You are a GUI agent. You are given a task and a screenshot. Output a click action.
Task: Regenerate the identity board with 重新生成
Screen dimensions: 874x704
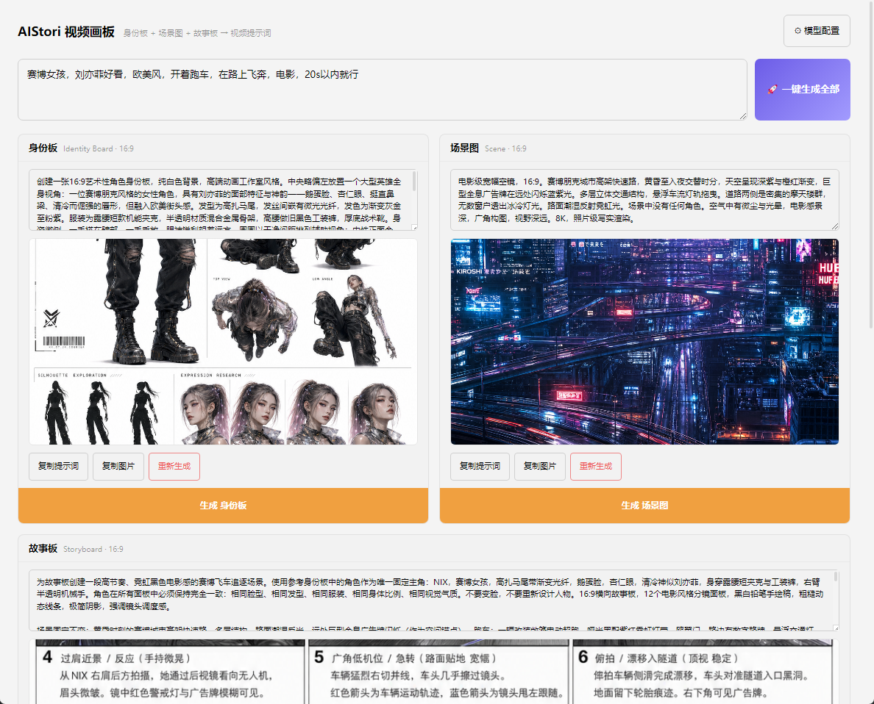pos(174,466)
